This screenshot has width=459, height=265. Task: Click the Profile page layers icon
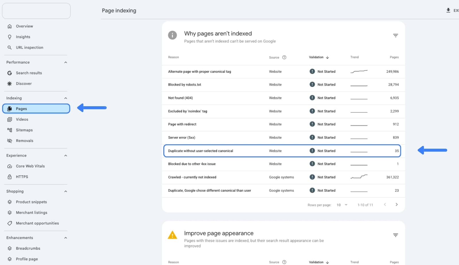coord(9,259)
